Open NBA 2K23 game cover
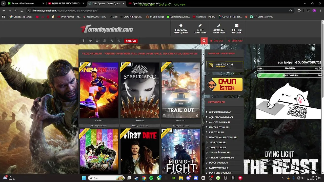Viewport: 324px width, 182px height. (99, 90)
